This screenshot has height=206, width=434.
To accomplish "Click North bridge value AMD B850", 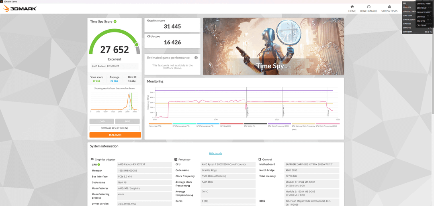I will pyautogui.click(x=312, y=170).
